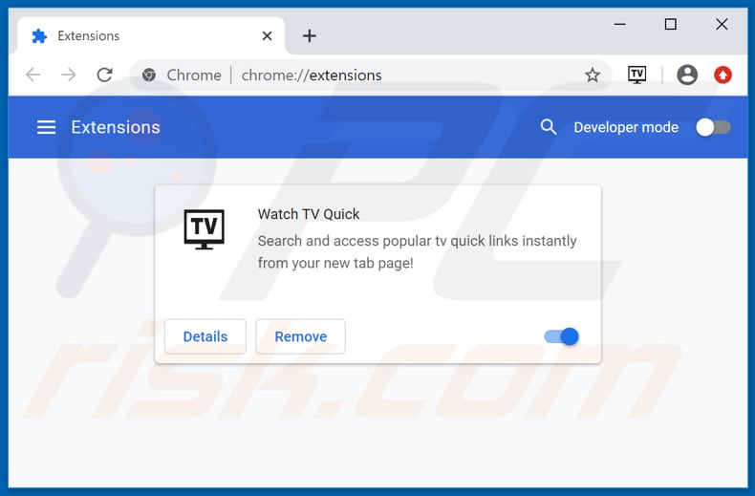Open Details for Watch TV Quick
Viewport: 755px width, 496px height.
205,336
